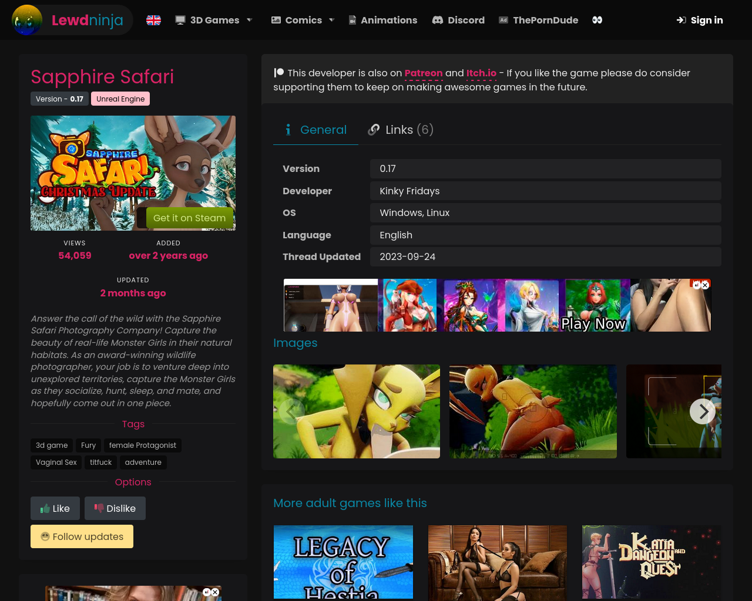Sign in to the account
This screenshot has height=601, width=752.
coord(700,20)
